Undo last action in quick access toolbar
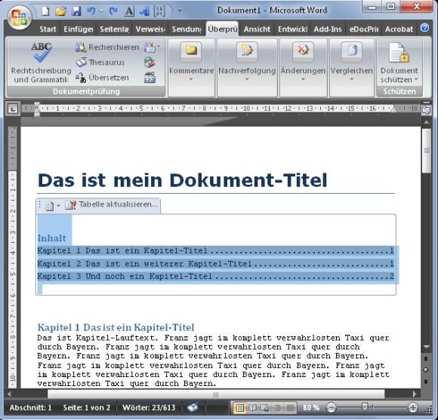438x420 pixels. 91,11
